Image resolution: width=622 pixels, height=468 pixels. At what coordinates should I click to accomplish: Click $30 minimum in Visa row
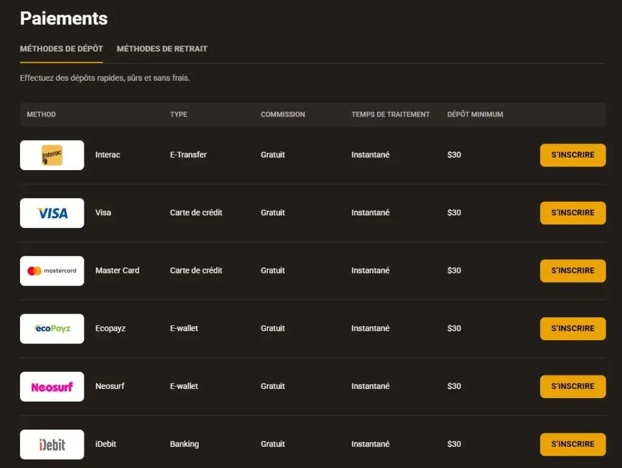454,213
